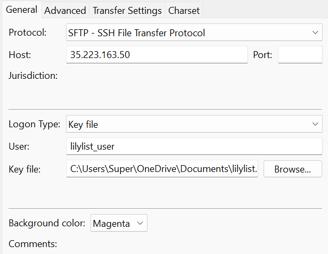Click the Port label text
Viewport: 328px width, 254px height.
tap(263, 54)
